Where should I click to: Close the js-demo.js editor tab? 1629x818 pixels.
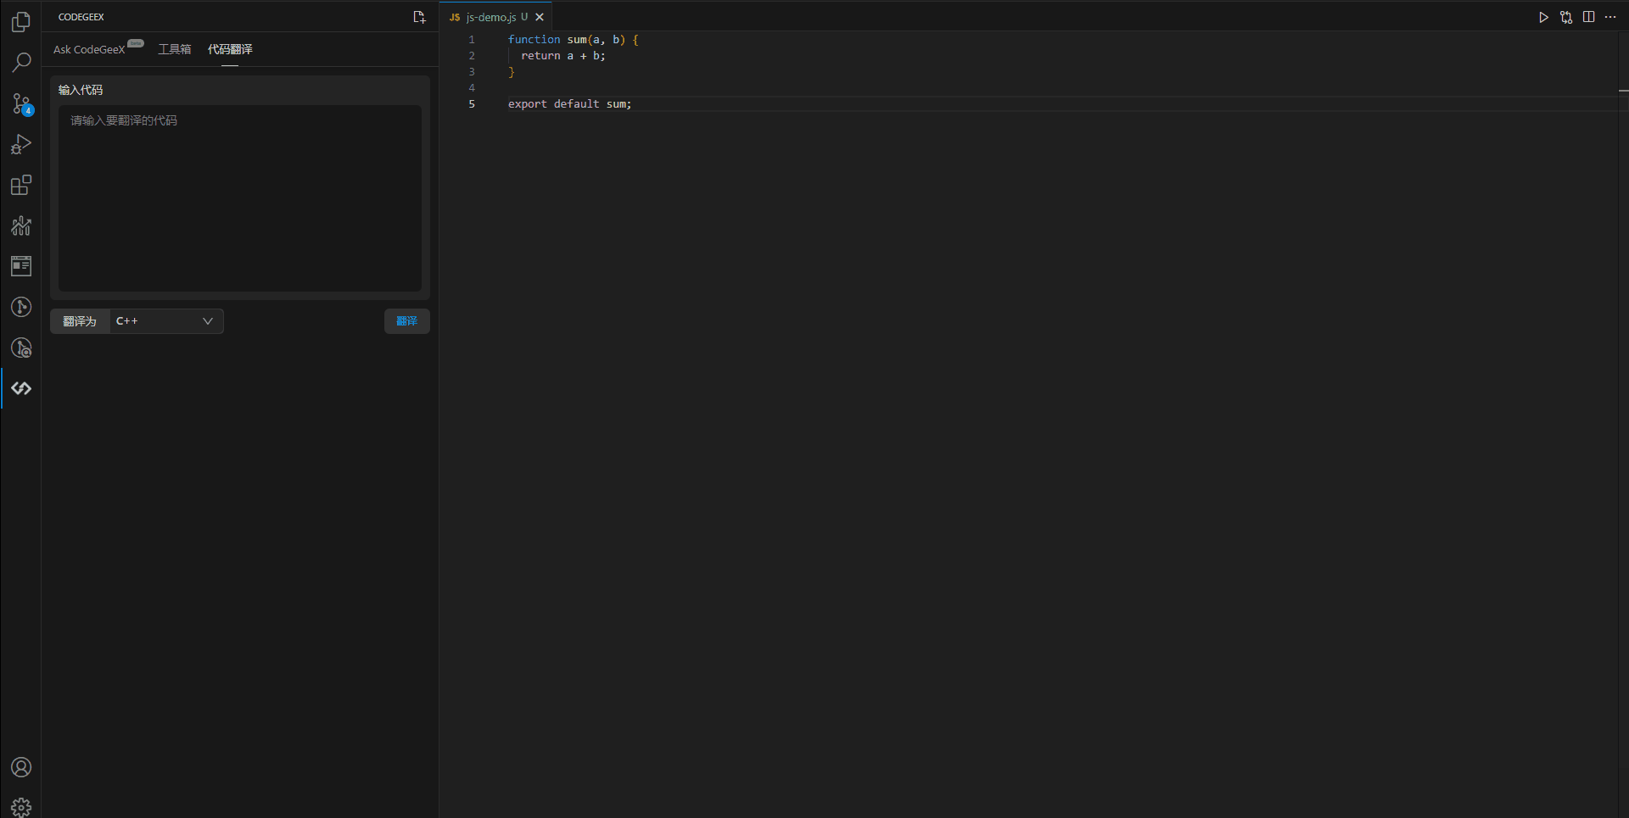(540, 17)
